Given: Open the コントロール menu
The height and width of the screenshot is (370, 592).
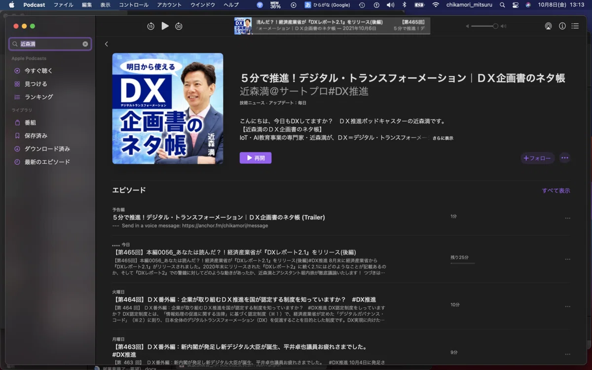Looking at the screenshot, I should (x=134, y=5).
